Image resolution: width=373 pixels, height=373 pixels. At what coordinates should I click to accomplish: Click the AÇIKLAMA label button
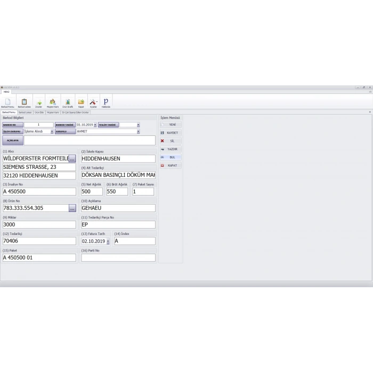(13, 140)
